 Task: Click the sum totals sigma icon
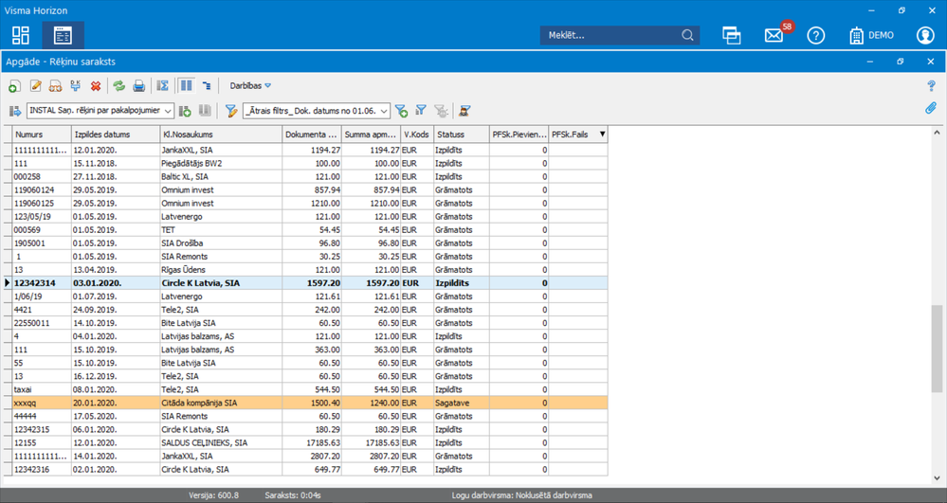[x=163, y=86]
